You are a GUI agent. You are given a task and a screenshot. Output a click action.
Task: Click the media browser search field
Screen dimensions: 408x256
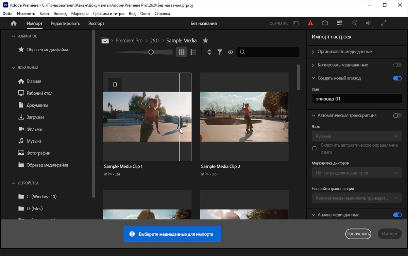pos(268,52)
